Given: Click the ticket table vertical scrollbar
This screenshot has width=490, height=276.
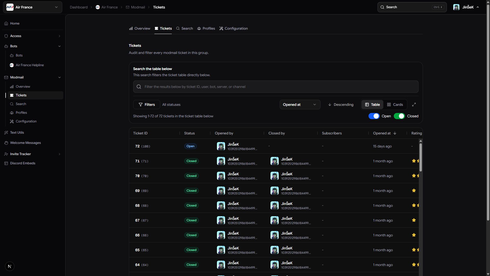Looking at the screenshot, I should (x=421, y=157).
